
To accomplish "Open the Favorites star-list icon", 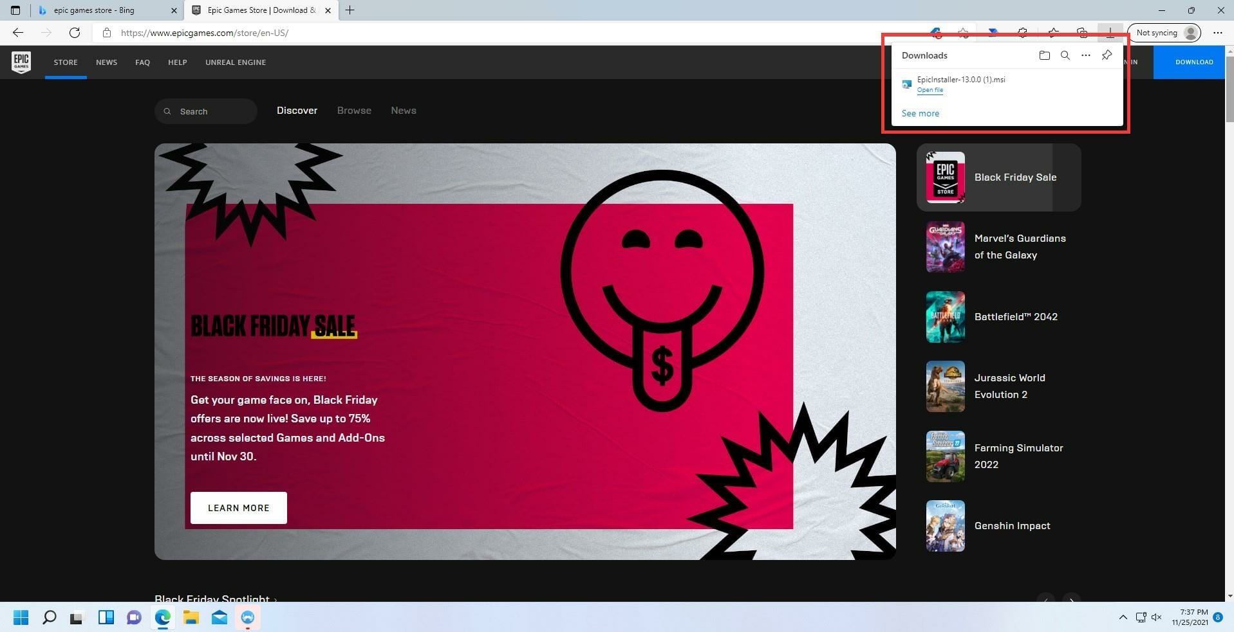I will pyautogui.click(x=1053, y=33).
